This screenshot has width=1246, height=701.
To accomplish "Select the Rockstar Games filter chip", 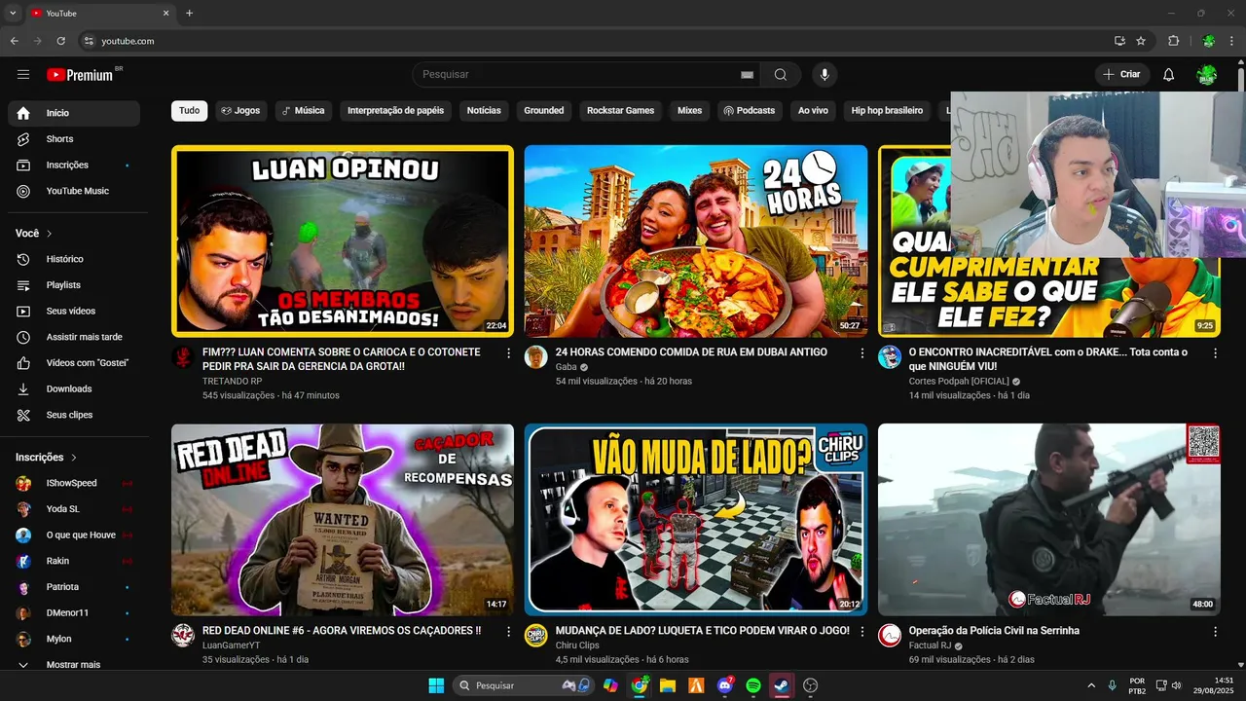I will click(620, 111).
